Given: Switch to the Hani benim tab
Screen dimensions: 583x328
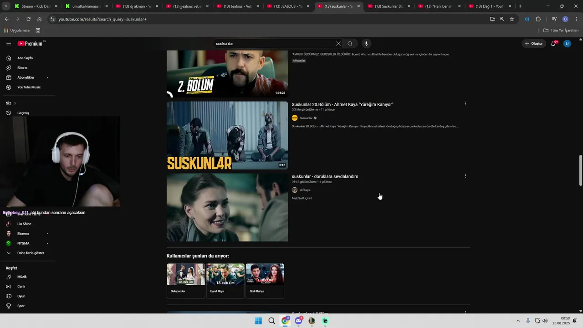Looking at the screenshot, I should pyautogui.click(x=440, y=6).
